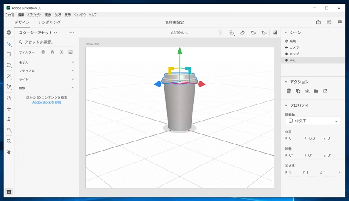Open the 68.75% zoom dropdown

coord(180,33)
